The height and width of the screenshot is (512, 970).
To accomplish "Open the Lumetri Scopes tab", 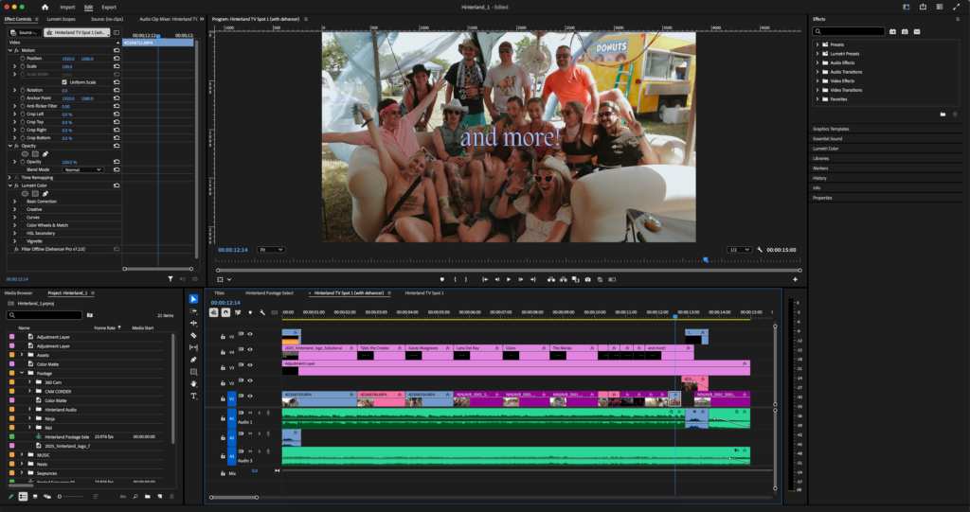I will click(62, 19).
